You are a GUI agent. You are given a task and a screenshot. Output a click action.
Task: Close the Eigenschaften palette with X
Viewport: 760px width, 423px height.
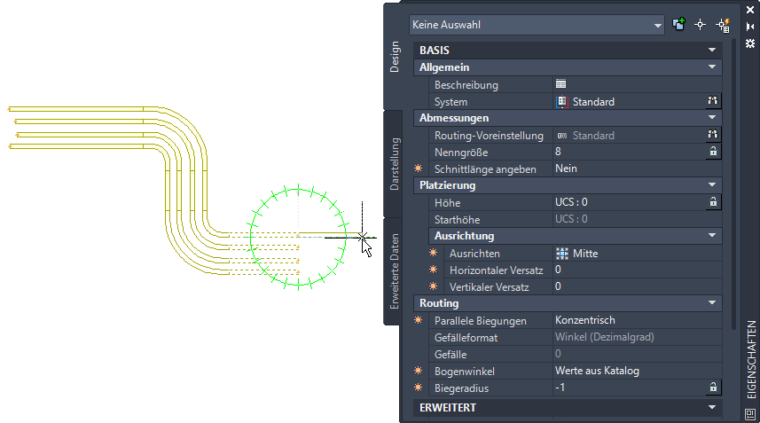pos(750,9)
